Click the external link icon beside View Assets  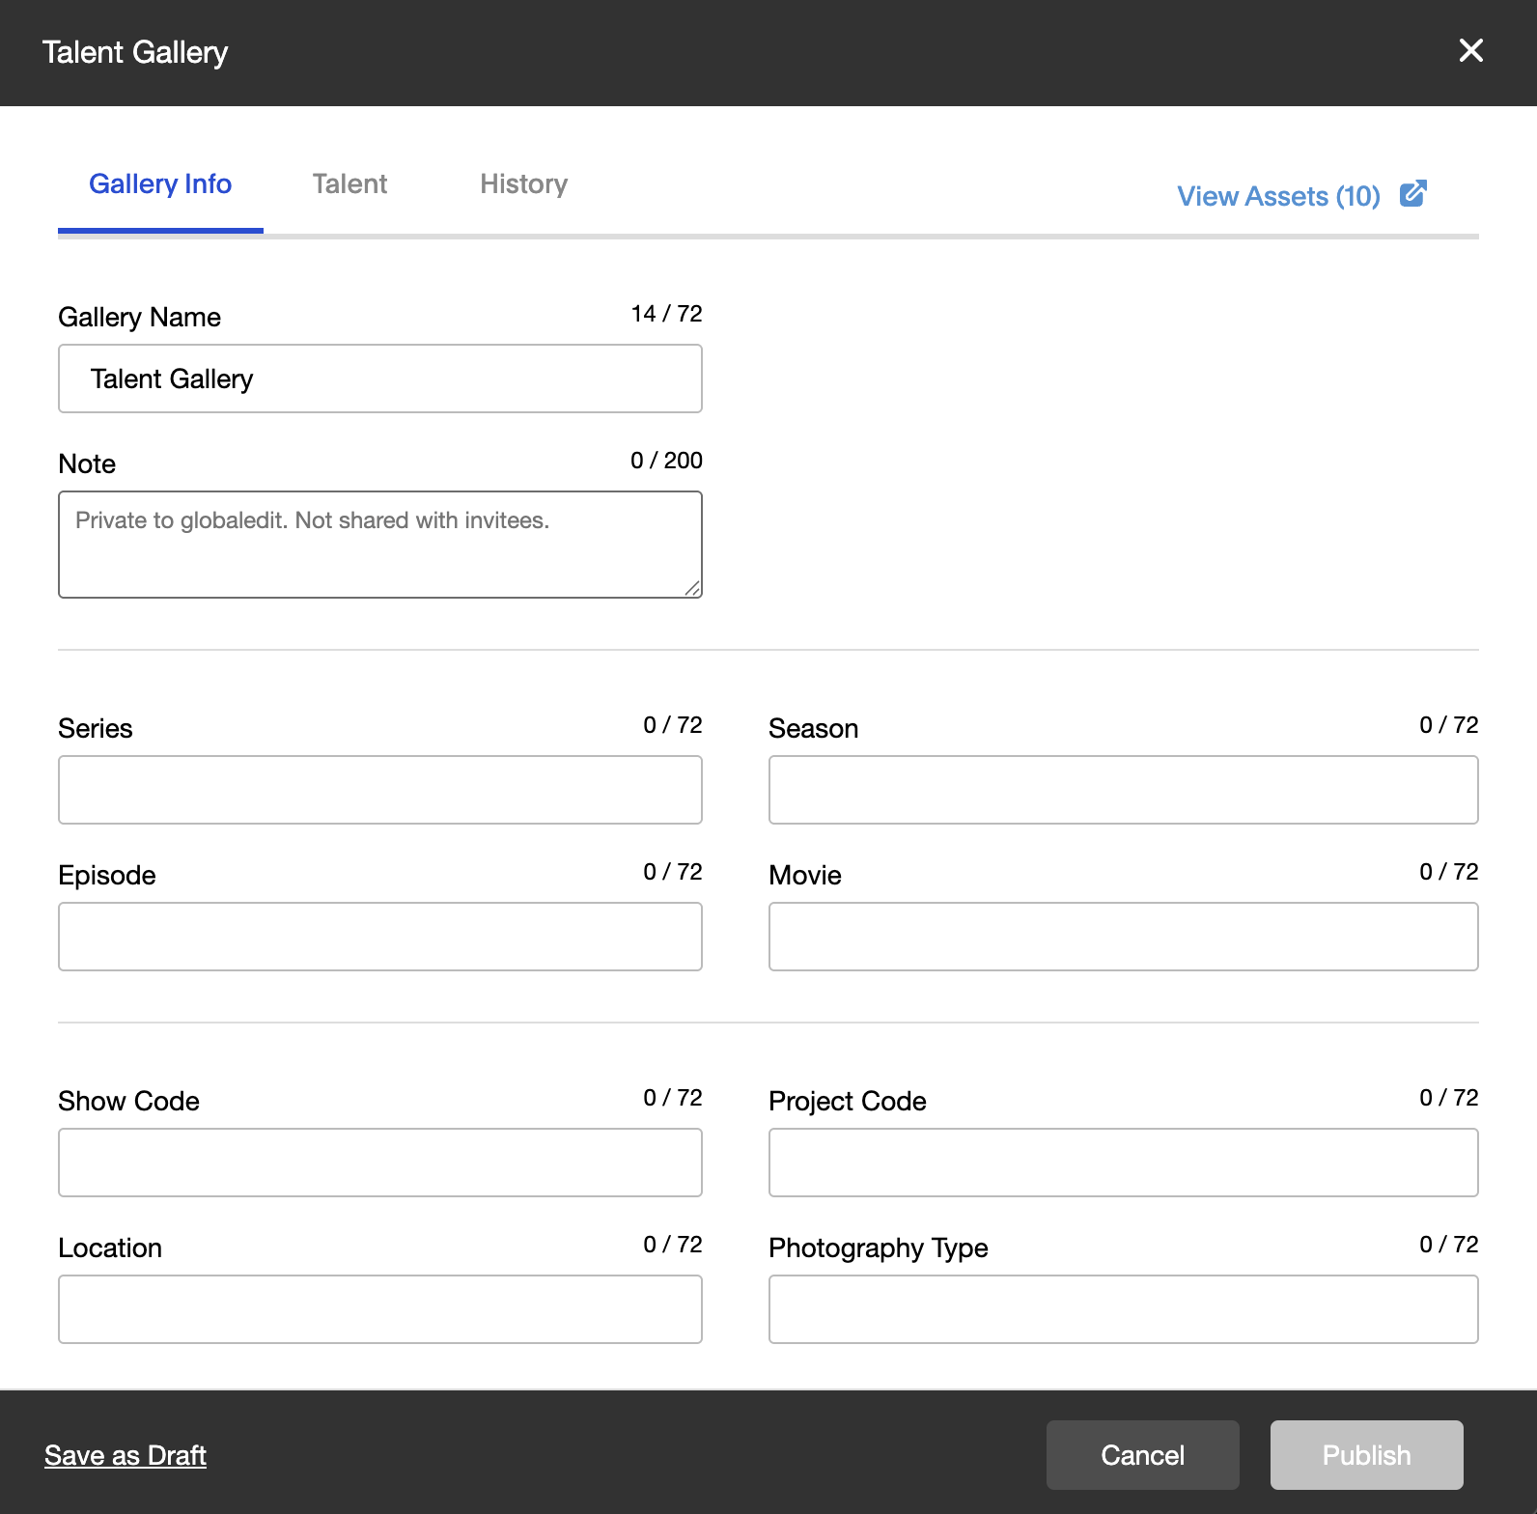[x=1413, y=194]
